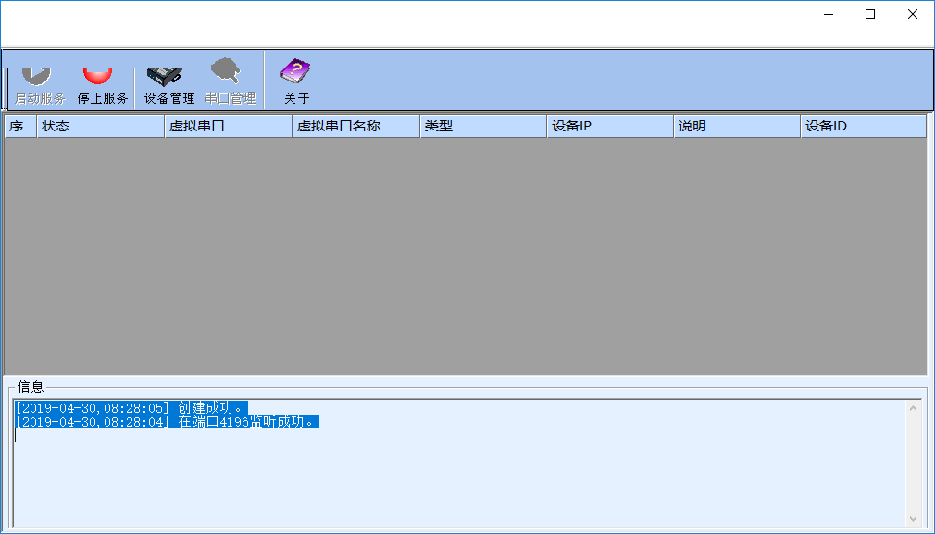The image size is (935, 534).
Task: Select the 虚拟串口名称 column header
Action: pos(355,126)
